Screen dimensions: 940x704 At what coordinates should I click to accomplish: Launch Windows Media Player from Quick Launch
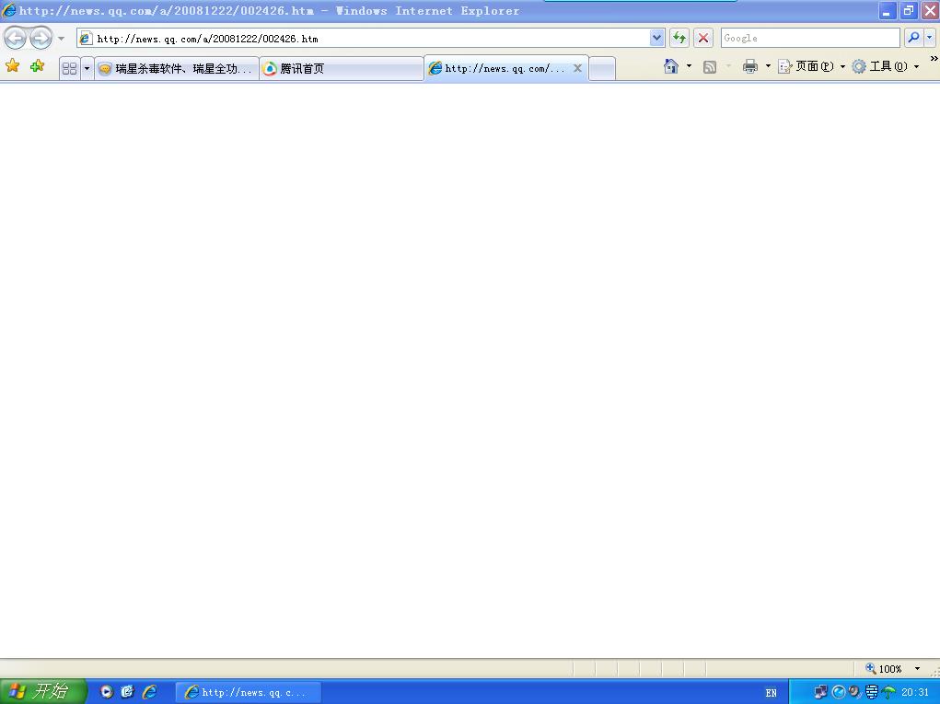[106, 692]
